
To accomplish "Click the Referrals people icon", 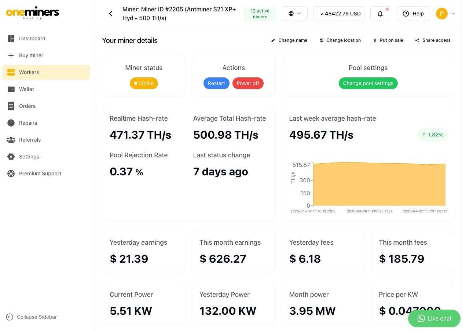I will pos(11,140).
